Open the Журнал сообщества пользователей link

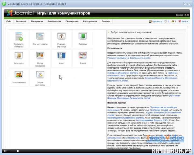click(163, 113)
